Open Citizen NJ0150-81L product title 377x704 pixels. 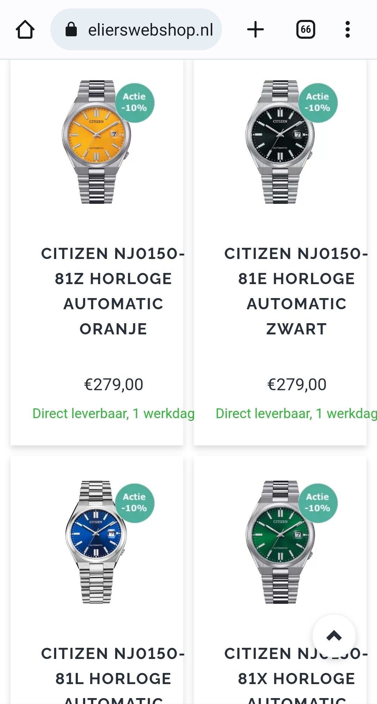(x=113, y=674)
